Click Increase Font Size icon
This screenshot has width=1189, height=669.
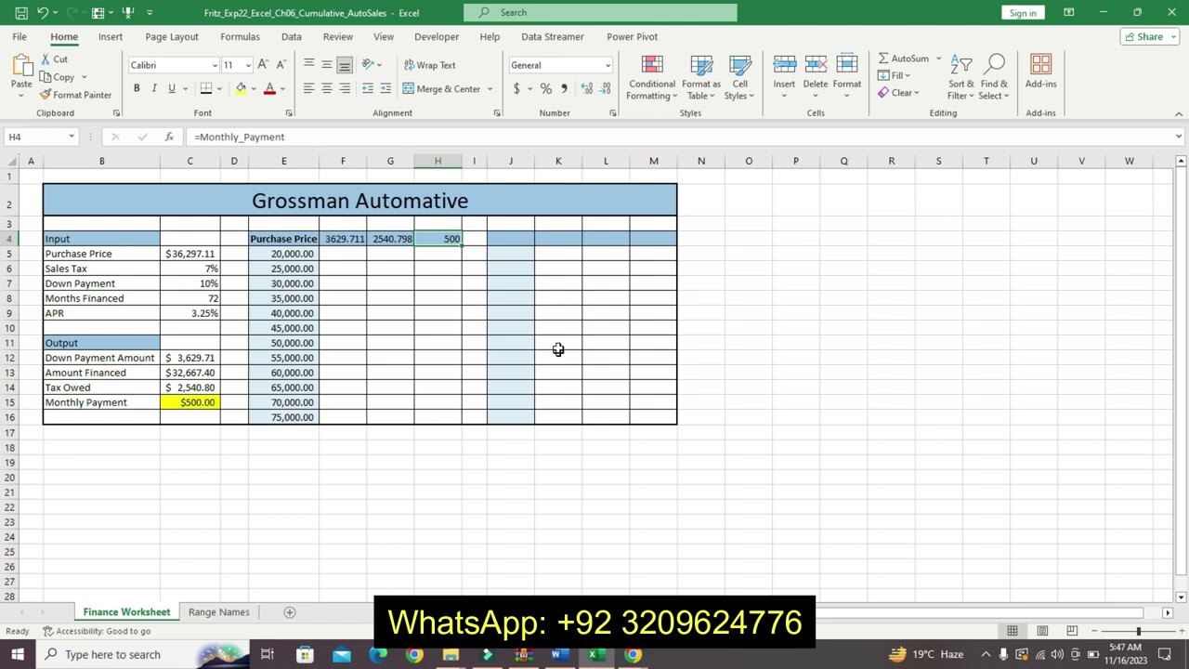[x=263, y=64]
